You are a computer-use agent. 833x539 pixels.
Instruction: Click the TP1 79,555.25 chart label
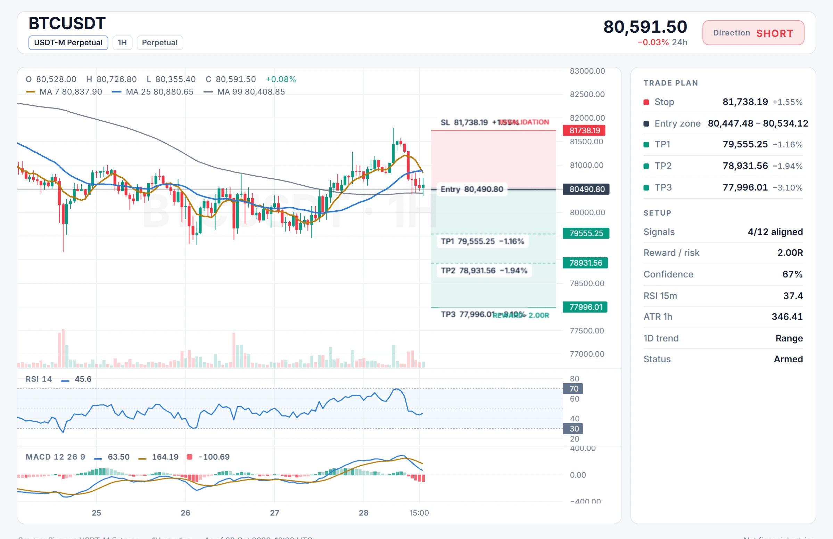tap(483, 241)
